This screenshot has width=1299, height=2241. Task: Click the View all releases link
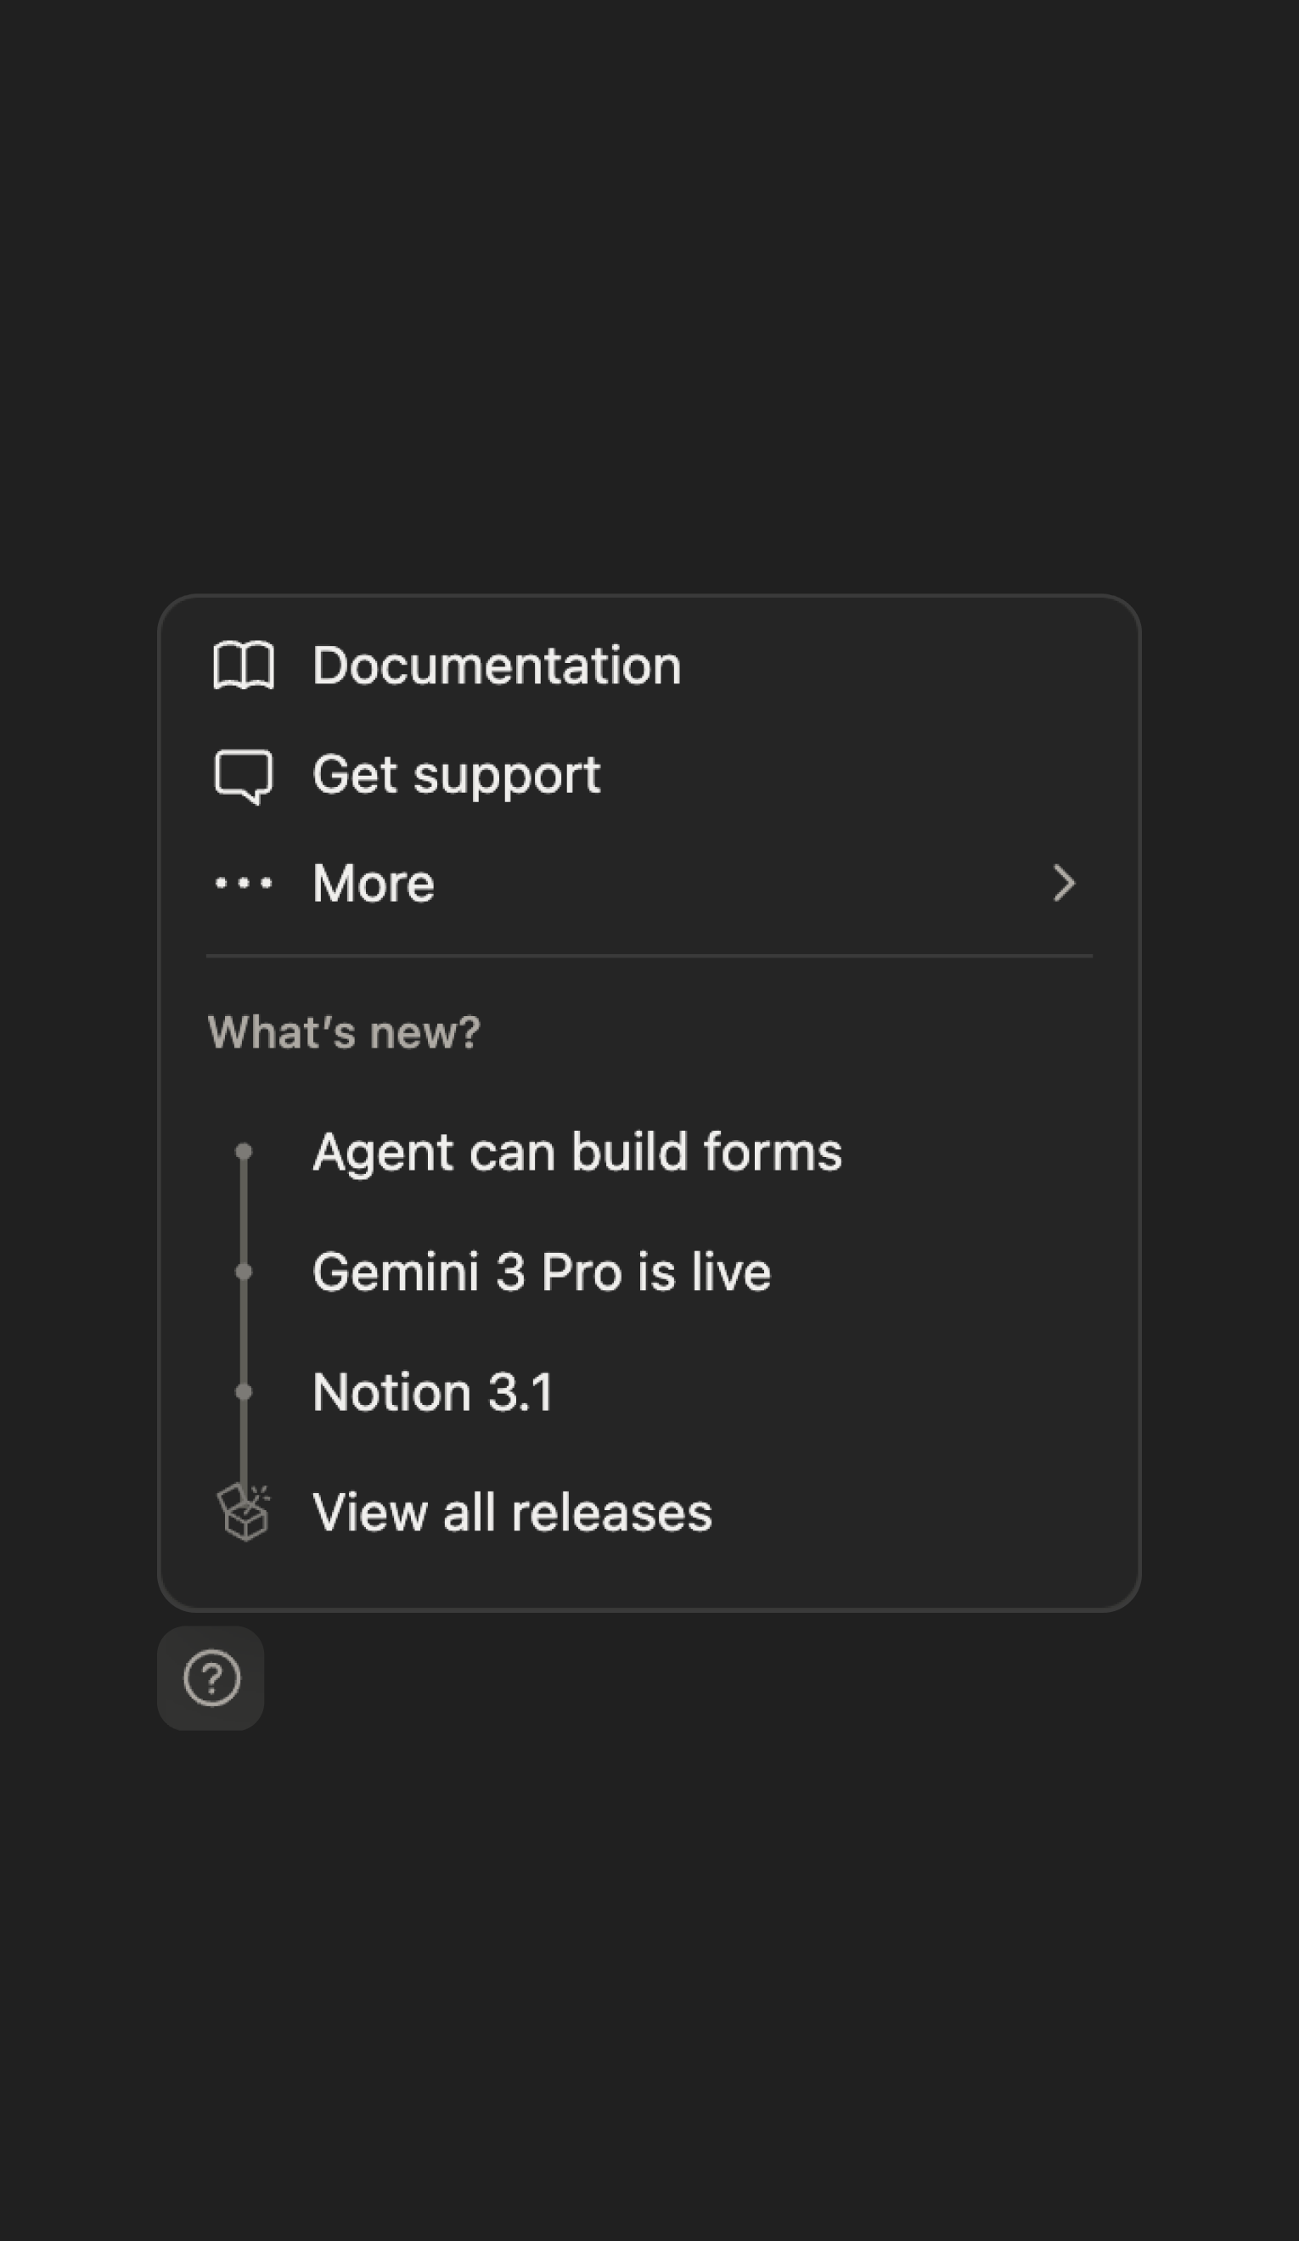[512, 1512]
